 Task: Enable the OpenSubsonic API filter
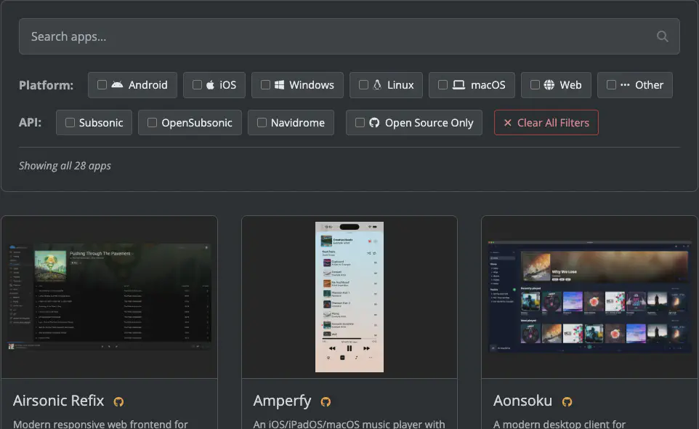152,123
